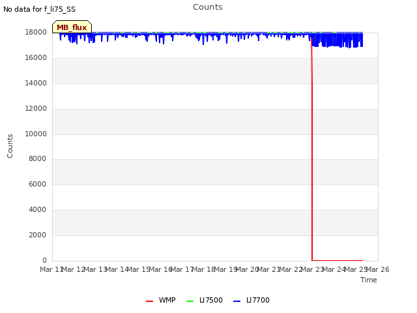The height and width of the screenshot is (313, 417).
Task: Toggle the WMP series in the legend
Action: tap(161, 300)
